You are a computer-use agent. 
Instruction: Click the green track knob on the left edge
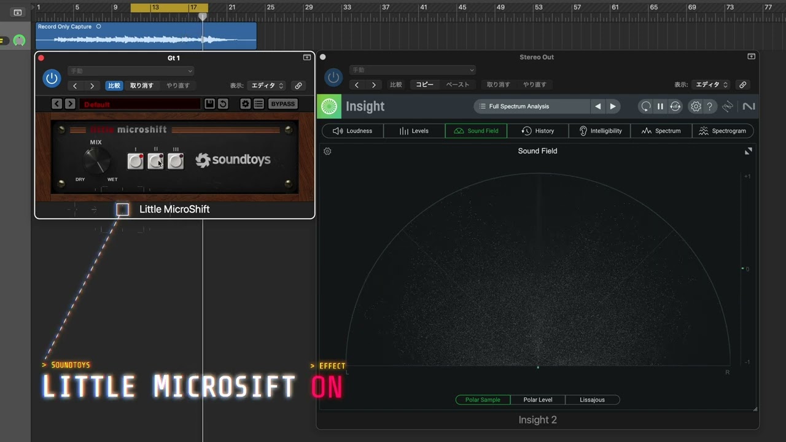point(19,41)
